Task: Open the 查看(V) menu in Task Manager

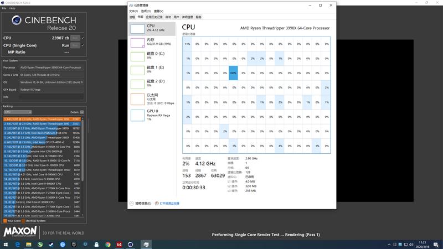Action: point(158,11)
